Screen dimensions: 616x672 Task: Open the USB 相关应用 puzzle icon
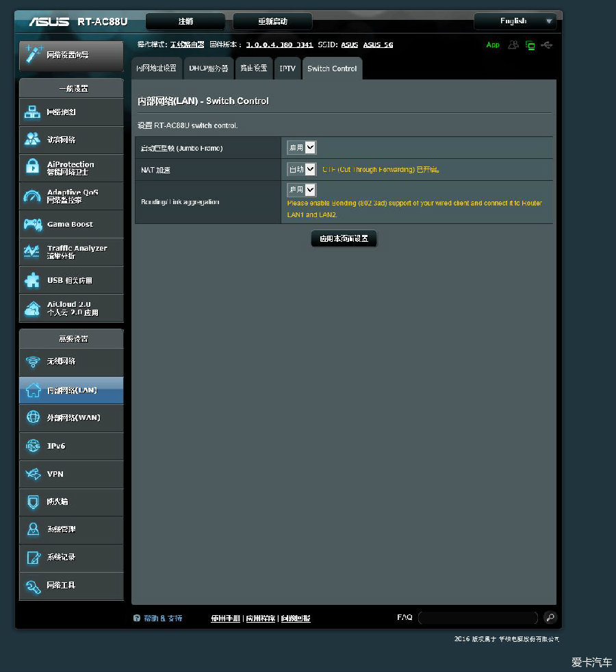click(x=33, y=280)
